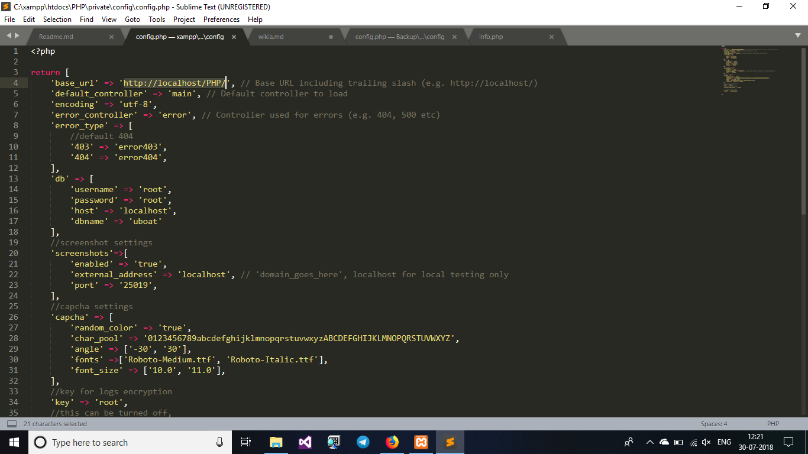Open File Explorer from the taskbar

point(276,442)
